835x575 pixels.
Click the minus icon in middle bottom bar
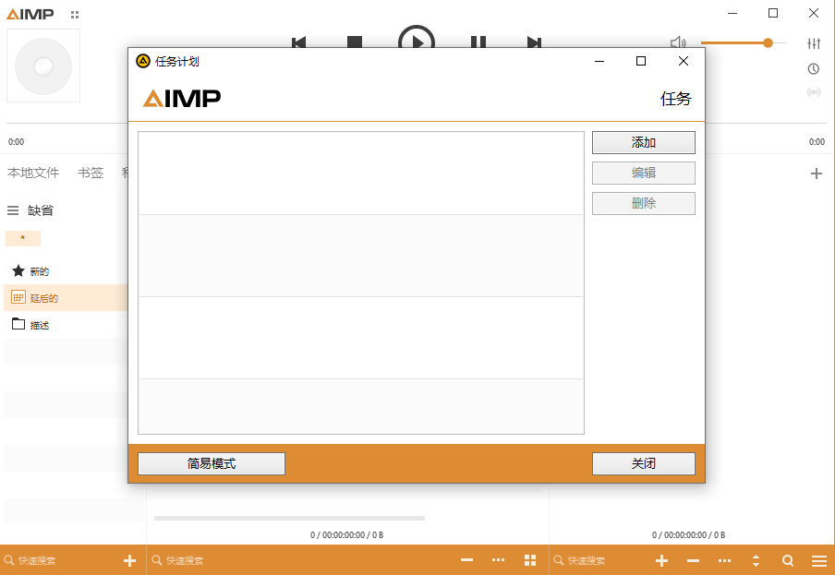tap(467, 560)
